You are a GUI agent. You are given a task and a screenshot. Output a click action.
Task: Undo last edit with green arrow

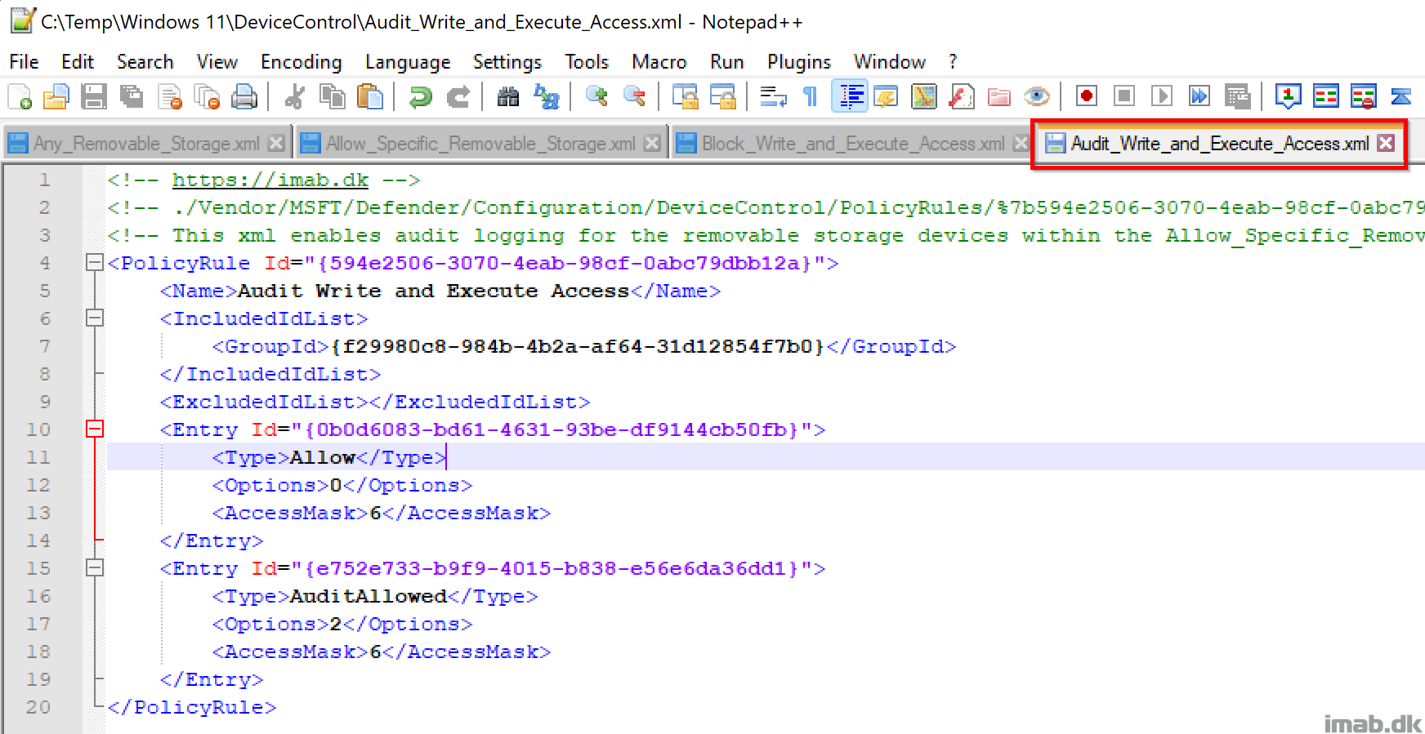420,96
